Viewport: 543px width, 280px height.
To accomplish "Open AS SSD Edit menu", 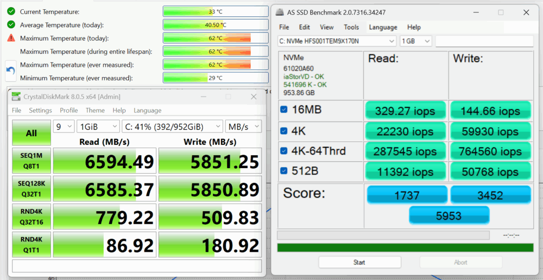I will pos(305,27).
